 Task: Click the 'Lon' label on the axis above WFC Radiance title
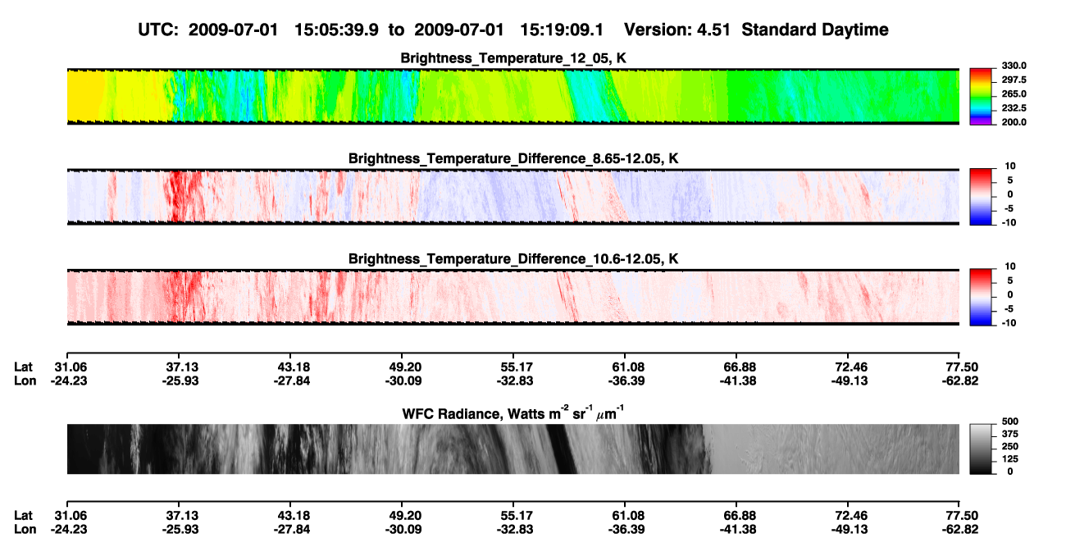pos(25,381)
